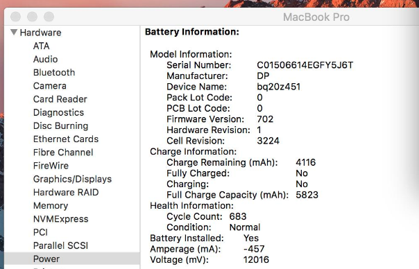Select Disc Burning in the sidebar
419x269 pixels.
[60, 126]
